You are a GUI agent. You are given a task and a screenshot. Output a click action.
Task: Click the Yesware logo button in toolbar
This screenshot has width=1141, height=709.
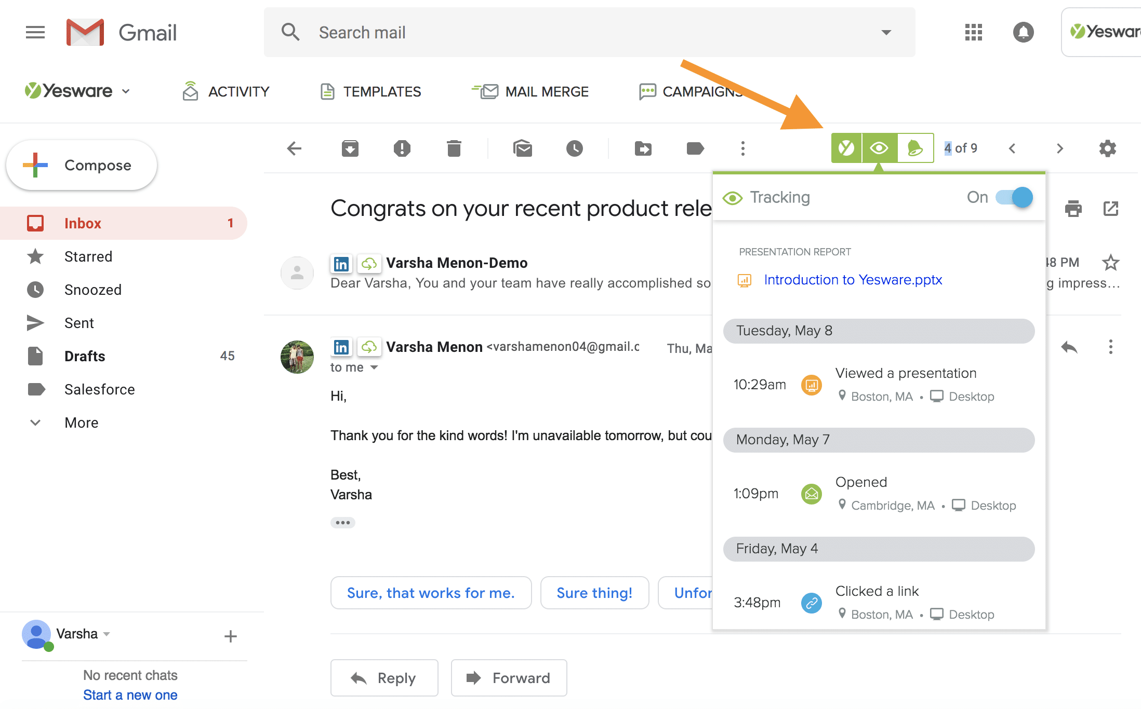846,148
